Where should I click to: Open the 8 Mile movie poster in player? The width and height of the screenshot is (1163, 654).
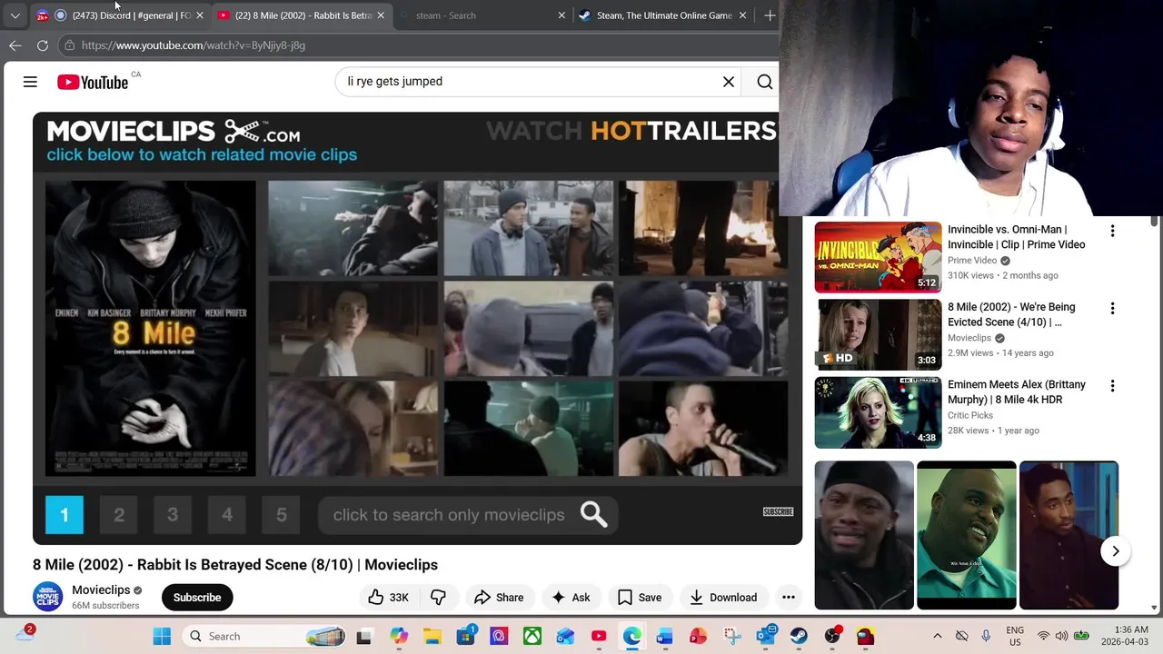click(151, 328)
